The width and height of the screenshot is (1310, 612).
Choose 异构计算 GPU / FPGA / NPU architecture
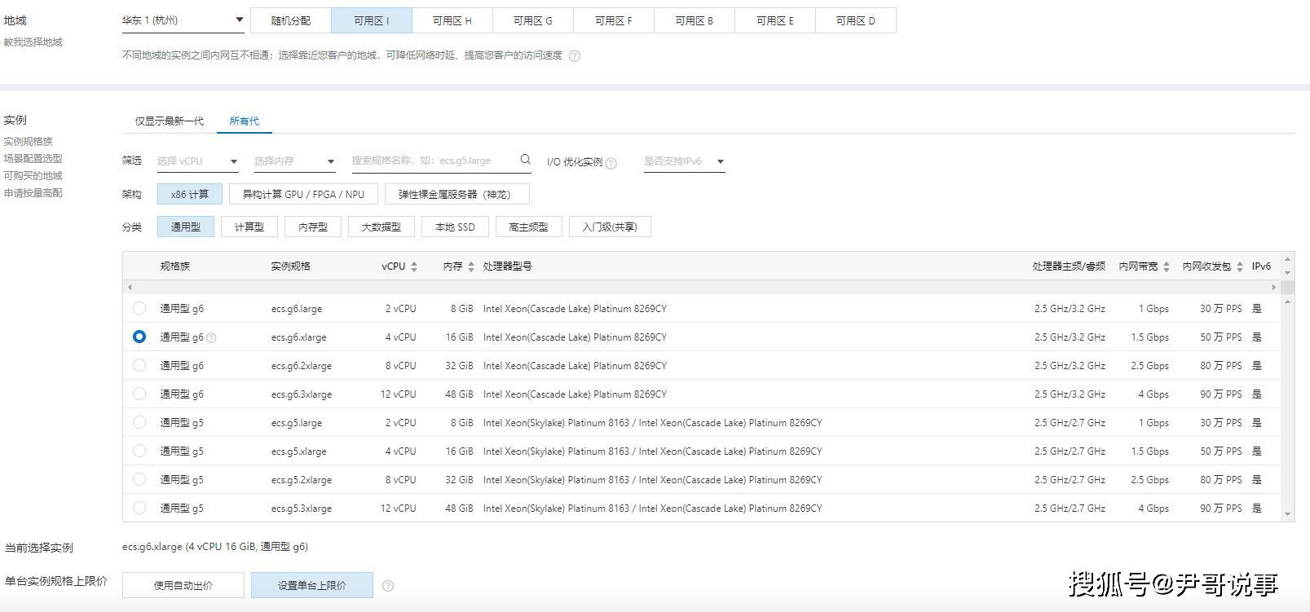tap(303, 194)
